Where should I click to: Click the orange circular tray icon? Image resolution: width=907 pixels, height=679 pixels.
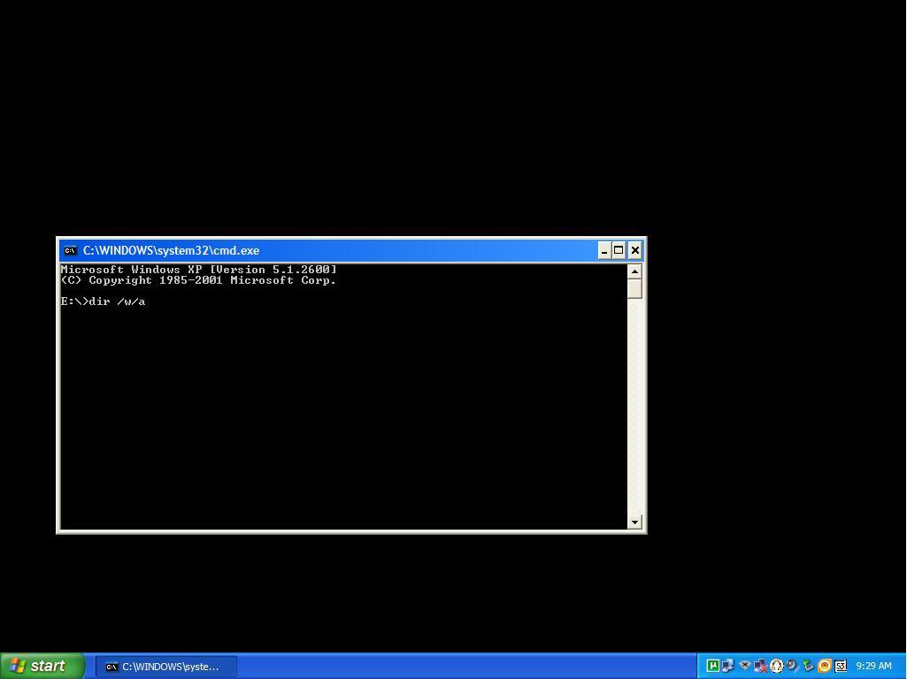tap(825, 666)
